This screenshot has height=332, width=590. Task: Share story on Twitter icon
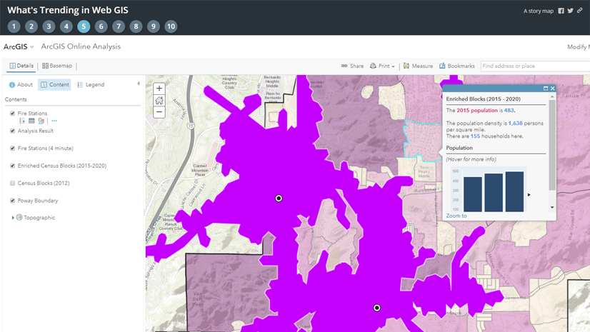coord(571,11)
